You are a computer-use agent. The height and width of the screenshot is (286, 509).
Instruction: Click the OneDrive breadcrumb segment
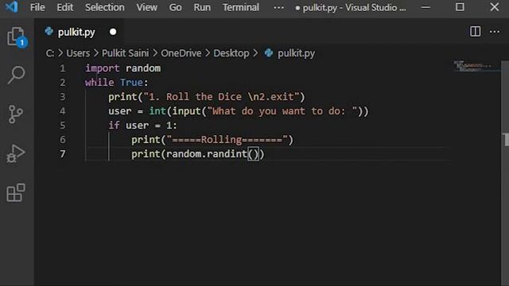point(181,53)
